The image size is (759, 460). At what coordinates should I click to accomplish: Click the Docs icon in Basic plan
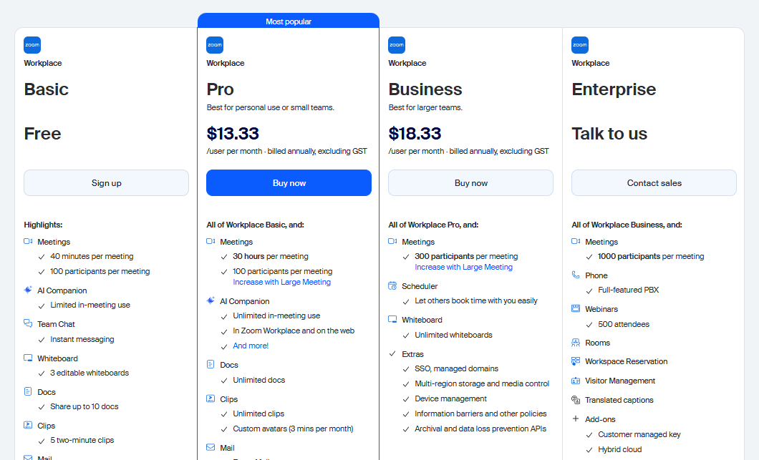[28, 391]
